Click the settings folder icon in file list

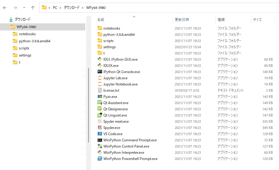point(100,47)
